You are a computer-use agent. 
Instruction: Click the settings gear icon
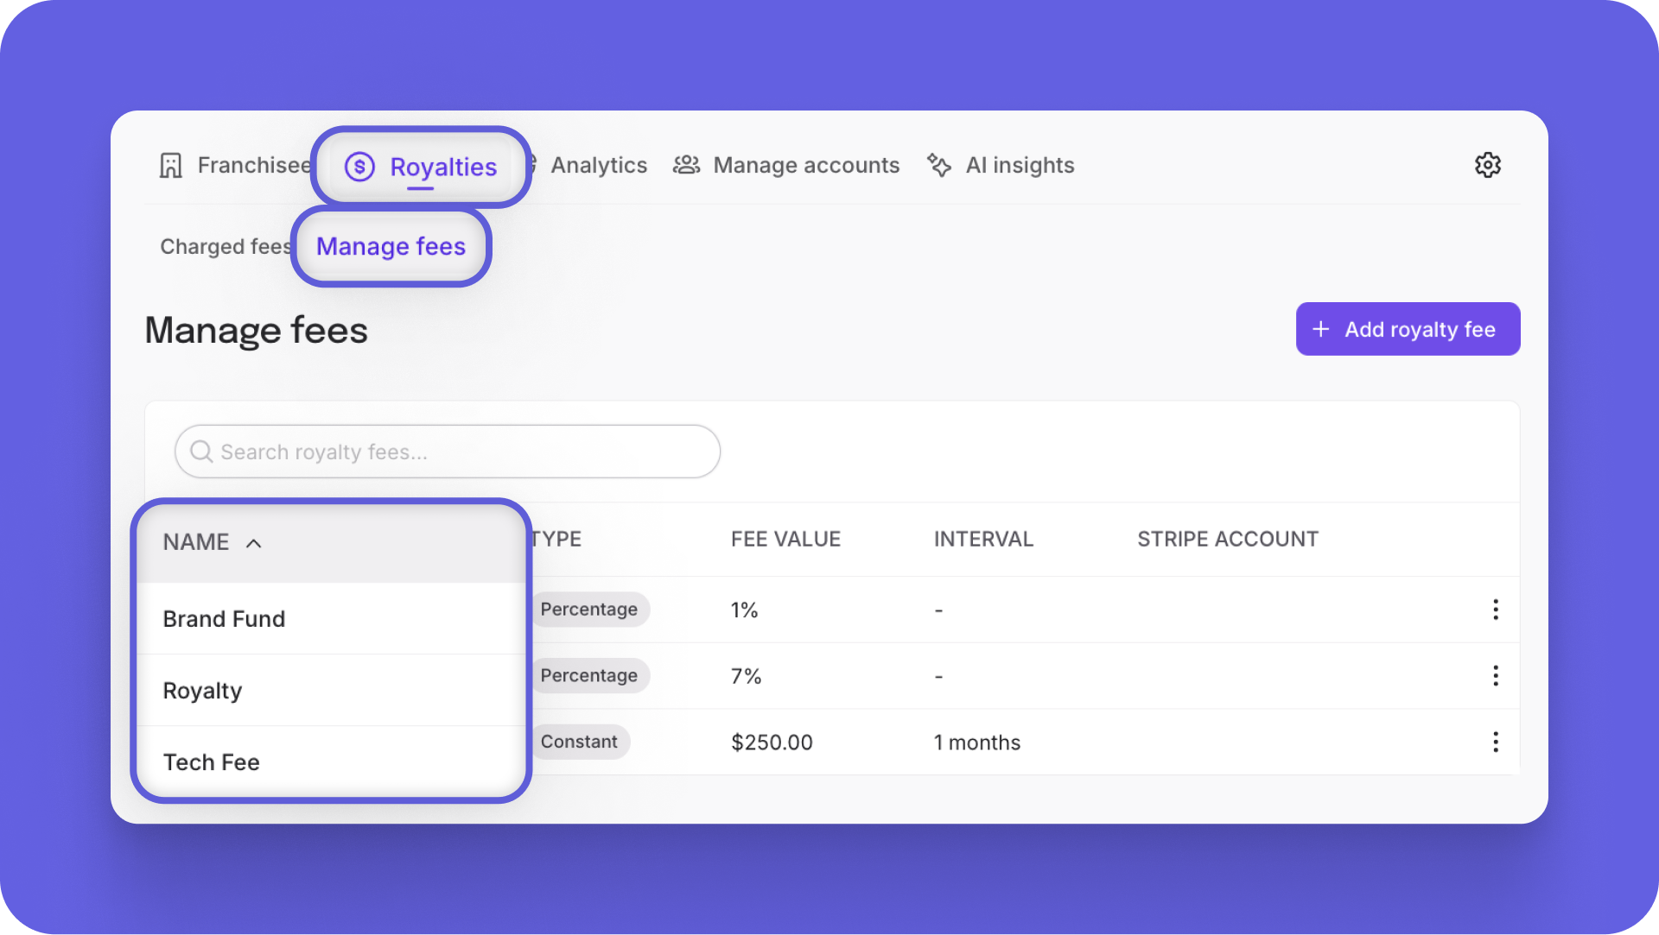coord(1487,165)
